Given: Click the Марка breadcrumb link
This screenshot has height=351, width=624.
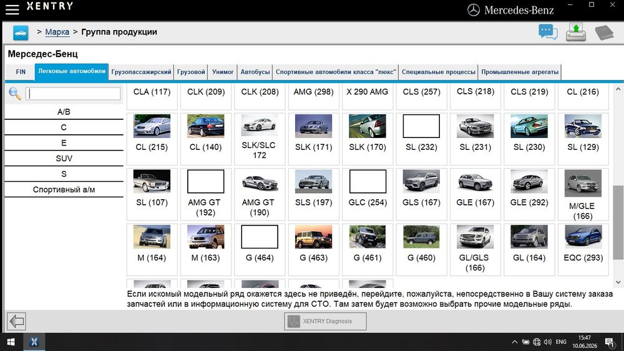Looking at the screenshot, I should (x=57, y=32).
